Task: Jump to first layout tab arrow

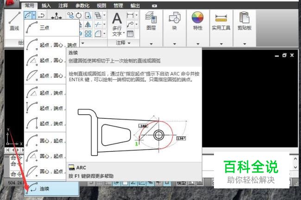Action: 7,150
